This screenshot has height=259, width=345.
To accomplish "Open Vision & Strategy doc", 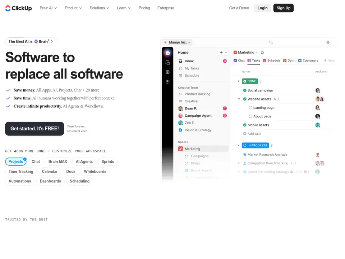I will pos(202,130).
